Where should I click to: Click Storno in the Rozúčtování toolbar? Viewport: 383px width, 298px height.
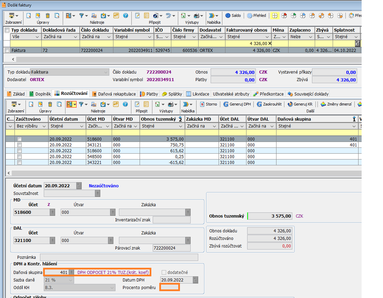tap(208, 104)
